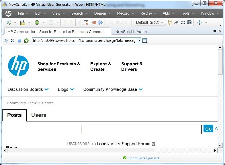
Task: Remove LoadRunner Support Forum filter X
Action: [153, 144]
